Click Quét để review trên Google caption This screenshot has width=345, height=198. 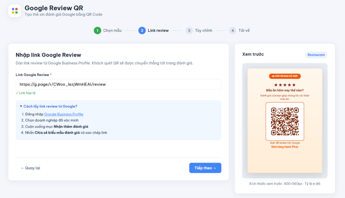285,143
